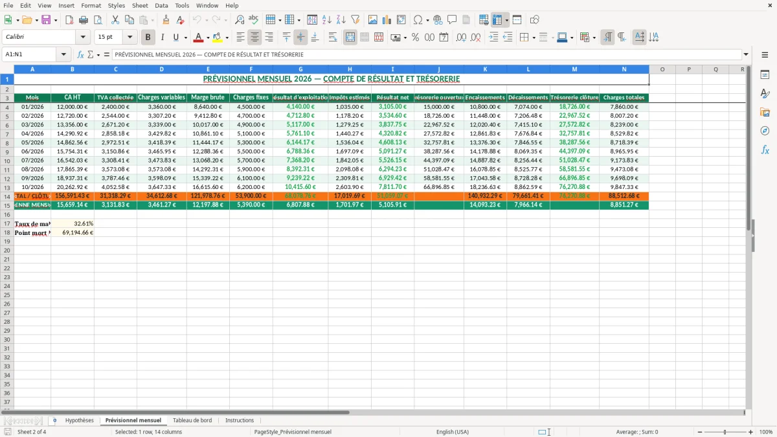The image size is (777, 437).
Task: Zoom out with the minus button
Action: click(x=699, y=432)
